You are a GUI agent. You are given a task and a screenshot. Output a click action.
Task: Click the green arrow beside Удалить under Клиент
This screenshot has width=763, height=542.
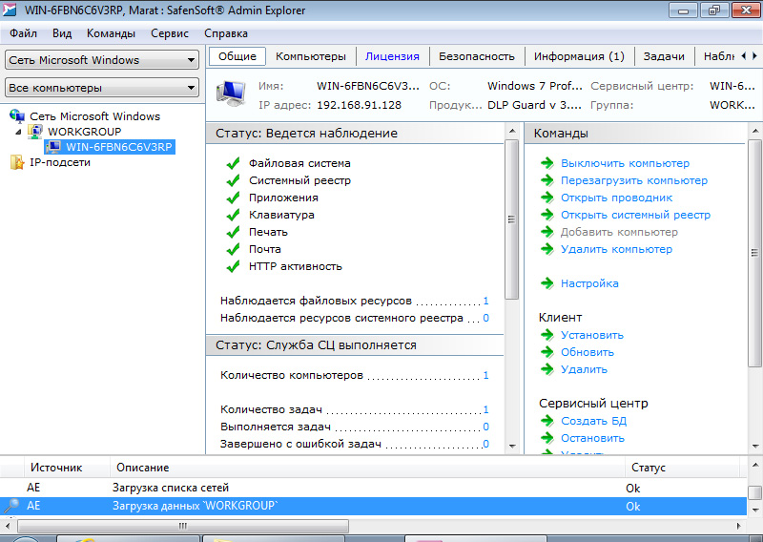[x=547, y=369]
